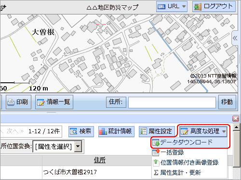Click the 移動 move button

point(227,102)
